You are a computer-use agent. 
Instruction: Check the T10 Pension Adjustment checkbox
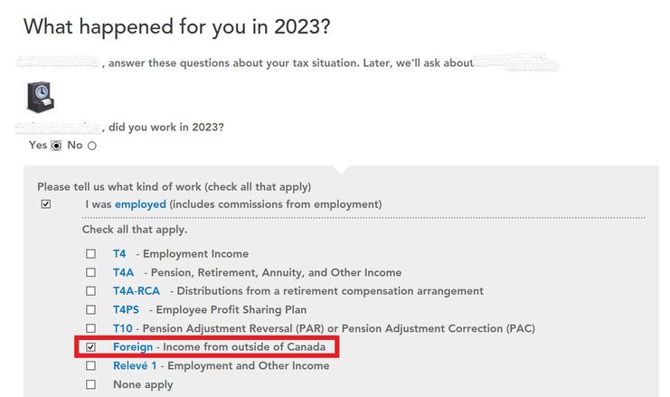click(90, 328)
